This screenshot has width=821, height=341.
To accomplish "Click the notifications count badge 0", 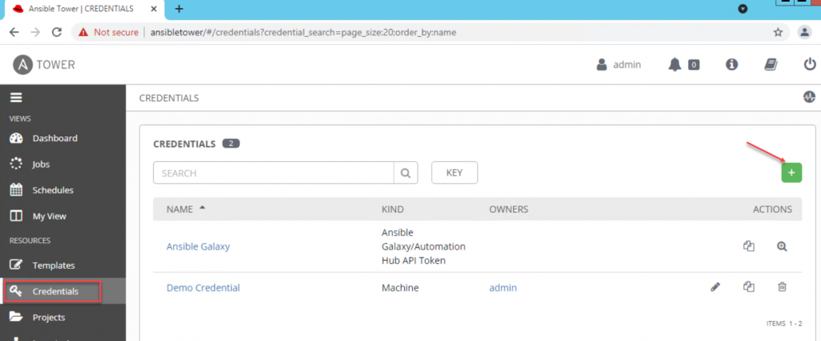I will tap(694, 65).
